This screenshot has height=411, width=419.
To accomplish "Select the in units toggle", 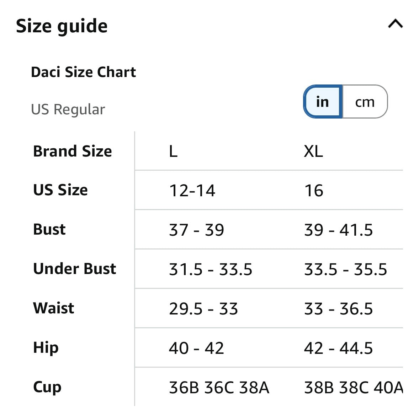I will (323, 102).
